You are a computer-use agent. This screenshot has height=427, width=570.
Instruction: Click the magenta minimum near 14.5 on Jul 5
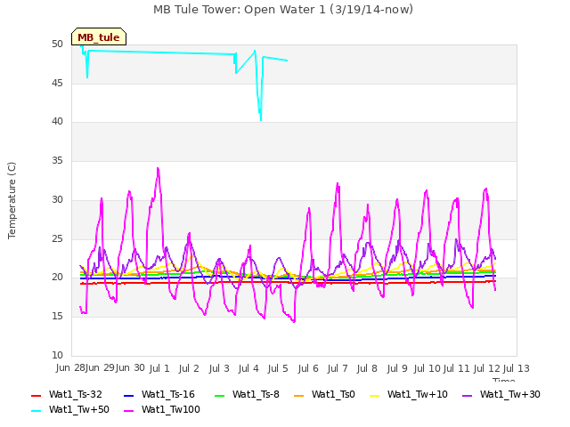point(294,321)
